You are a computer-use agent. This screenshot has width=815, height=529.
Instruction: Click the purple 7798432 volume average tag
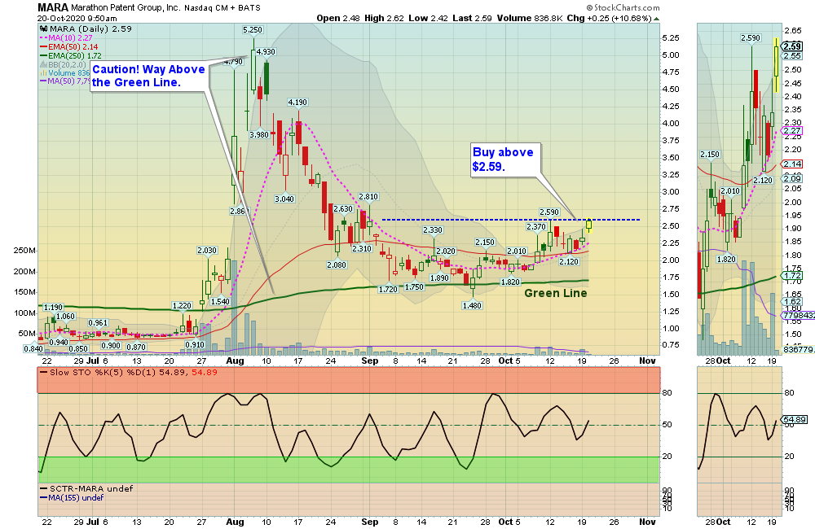[799, 315]
